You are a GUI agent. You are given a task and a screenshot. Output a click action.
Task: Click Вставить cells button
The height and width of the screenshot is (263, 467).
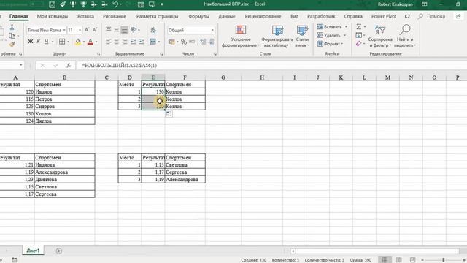coord(332,27)
